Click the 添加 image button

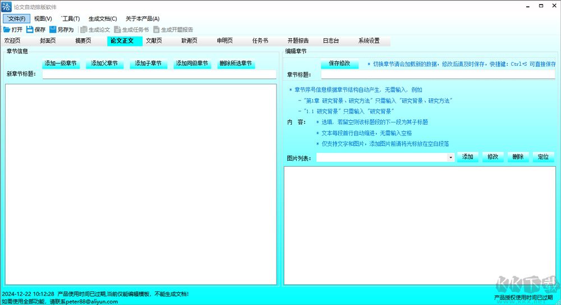[468, 157]
